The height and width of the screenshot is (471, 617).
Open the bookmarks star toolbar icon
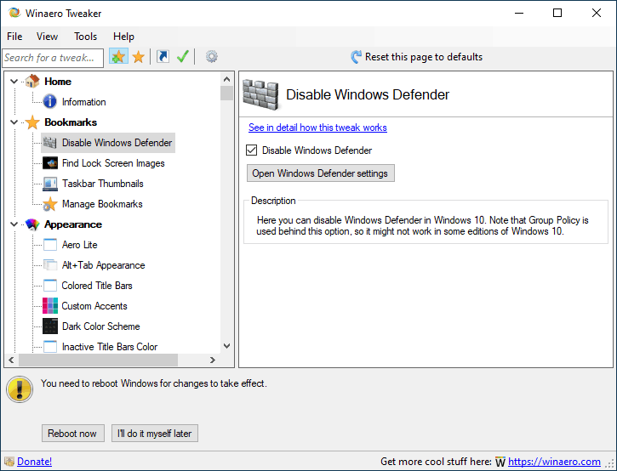coord(139,57)
